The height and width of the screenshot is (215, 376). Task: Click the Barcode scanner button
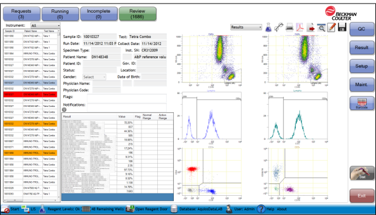click(x=361, y=103)
